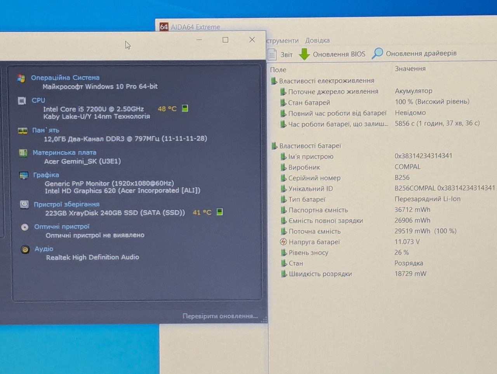The image size is (497, 374).
Task: Open the Графіка section heading
Action: tap(46, 175)
